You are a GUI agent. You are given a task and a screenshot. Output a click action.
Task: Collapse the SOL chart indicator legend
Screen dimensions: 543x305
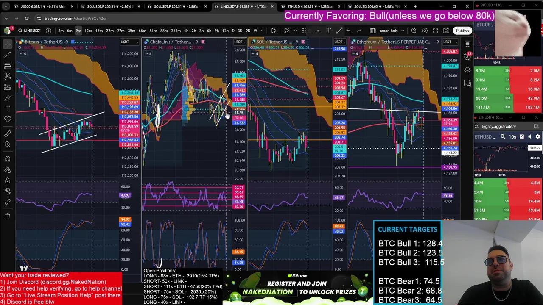(x=254, y=53)
